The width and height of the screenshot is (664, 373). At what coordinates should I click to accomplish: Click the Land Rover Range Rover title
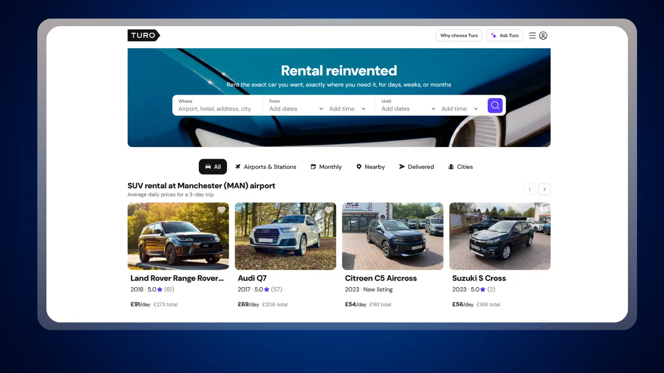point(177,279)
